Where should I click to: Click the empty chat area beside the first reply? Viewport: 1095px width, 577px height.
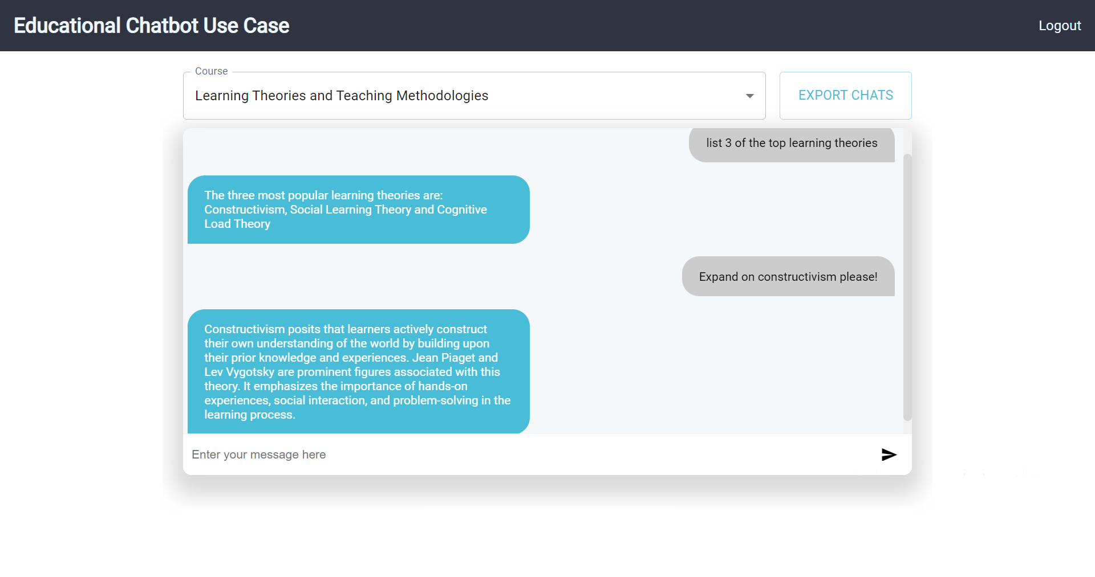(713, 210)
